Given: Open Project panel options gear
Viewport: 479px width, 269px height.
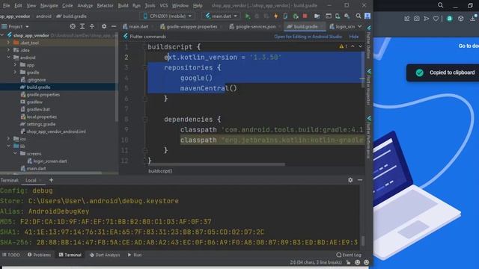Looking at the screenshot, I should coord(104,27).
